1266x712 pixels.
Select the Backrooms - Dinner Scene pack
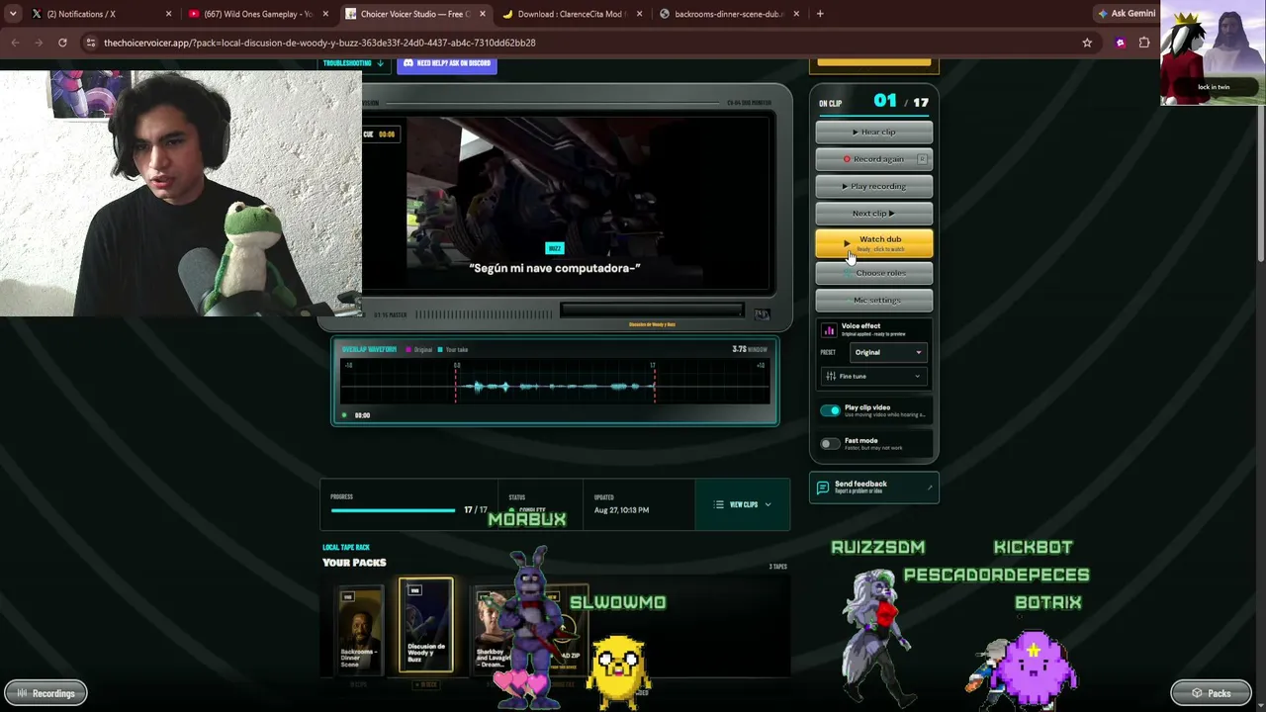click(x=358, y=629)
